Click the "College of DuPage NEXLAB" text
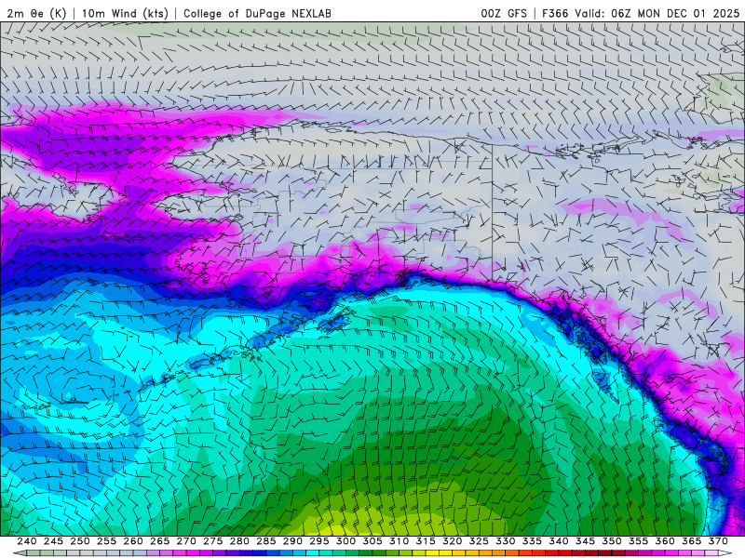Screen dimensions: 745x558 pyautogui.click(x=258, y=14)
